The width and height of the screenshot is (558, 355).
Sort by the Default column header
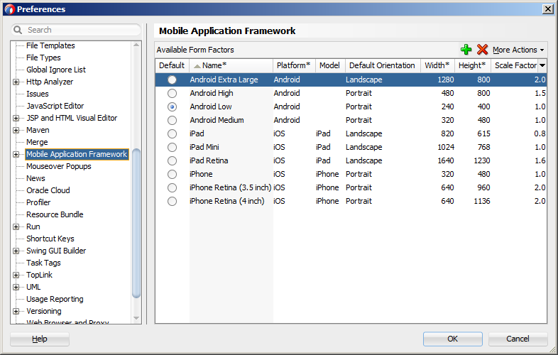[173, 65]
